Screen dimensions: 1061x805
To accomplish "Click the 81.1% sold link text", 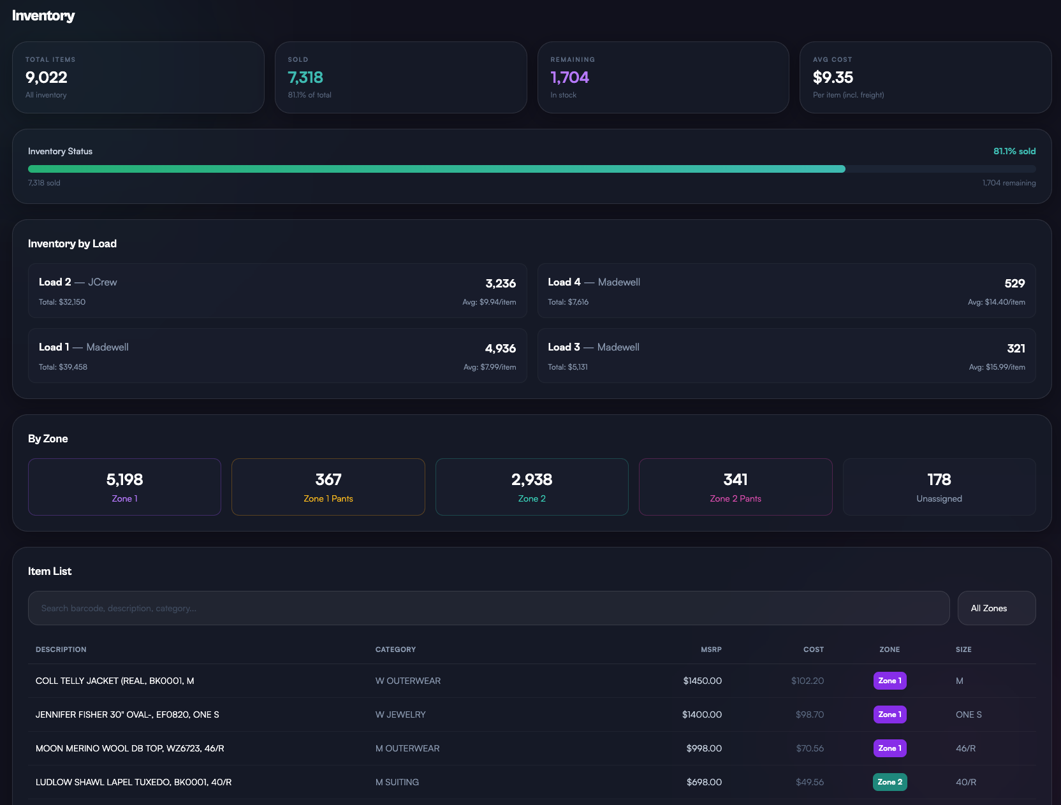I will (x=1014, y=151).
